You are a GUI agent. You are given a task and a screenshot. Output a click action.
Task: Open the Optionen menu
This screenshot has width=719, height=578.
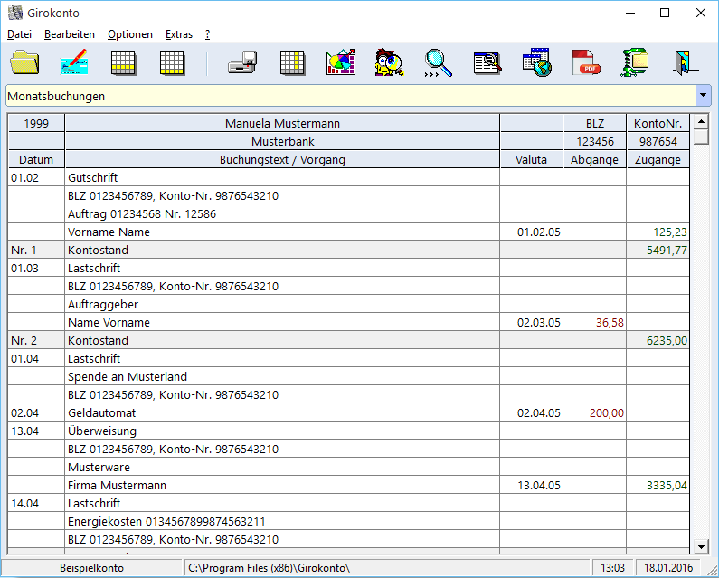coord(129,34)
